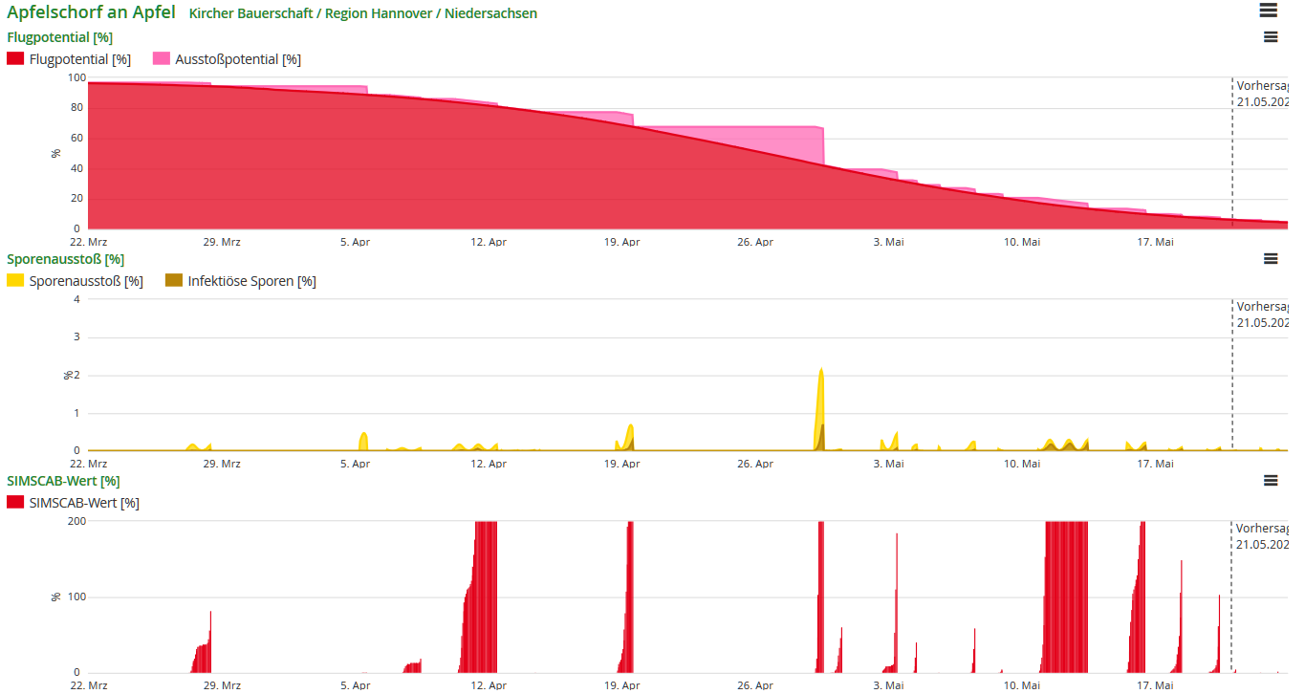This screenshot has width=1305, height=694.
Task: Open the Sporenausstoß chart menu icon
Action: [1271, 259]
